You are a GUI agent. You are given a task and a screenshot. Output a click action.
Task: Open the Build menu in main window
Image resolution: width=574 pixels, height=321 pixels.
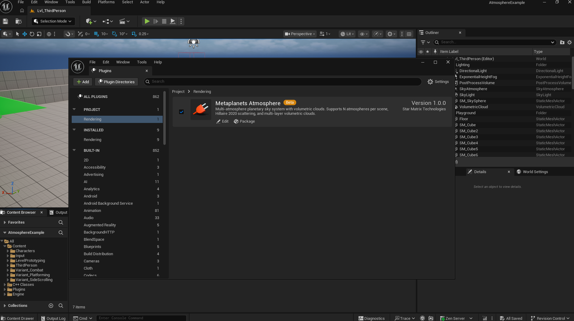[x=87, y=2]
